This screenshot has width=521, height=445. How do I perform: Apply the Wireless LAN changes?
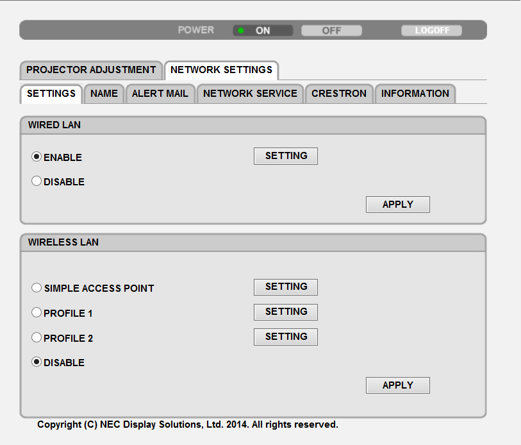398,385
